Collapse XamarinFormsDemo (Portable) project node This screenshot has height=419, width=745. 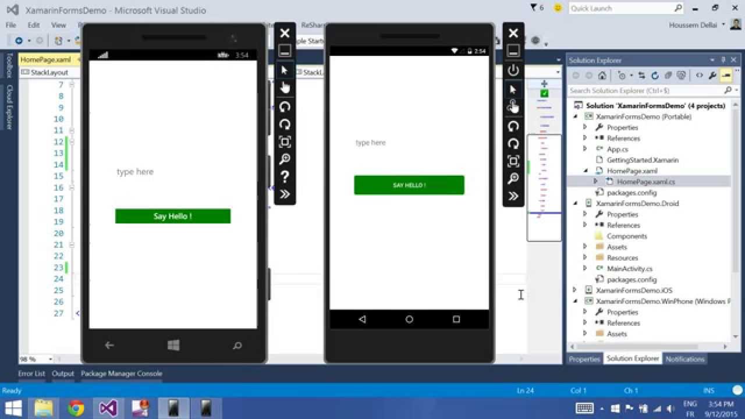coord(576,116)
